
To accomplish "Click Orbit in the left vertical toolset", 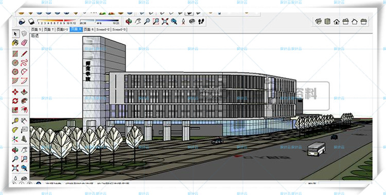I will click(15, 150).
